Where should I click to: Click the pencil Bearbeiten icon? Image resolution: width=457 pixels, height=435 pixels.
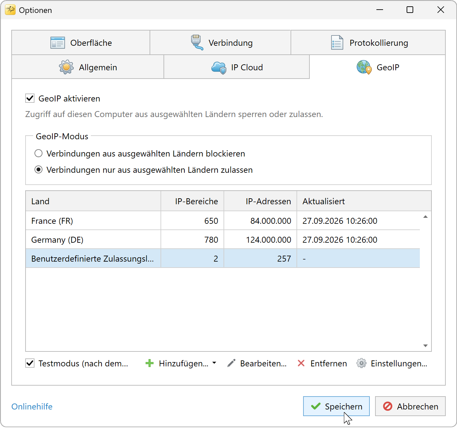coord(231,363)
